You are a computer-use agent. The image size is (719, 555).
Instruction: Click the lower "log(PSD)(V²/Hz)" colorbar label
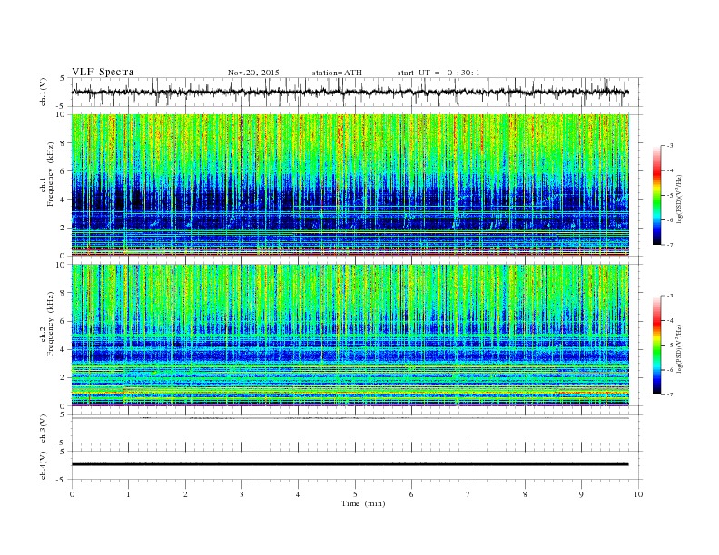[x=680, y=348]
